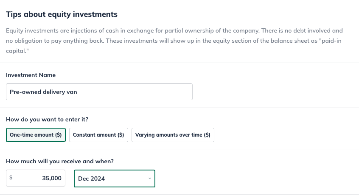359x195 pixels.
Task: Focus the Investment Name text field
Action: [99, 92]
